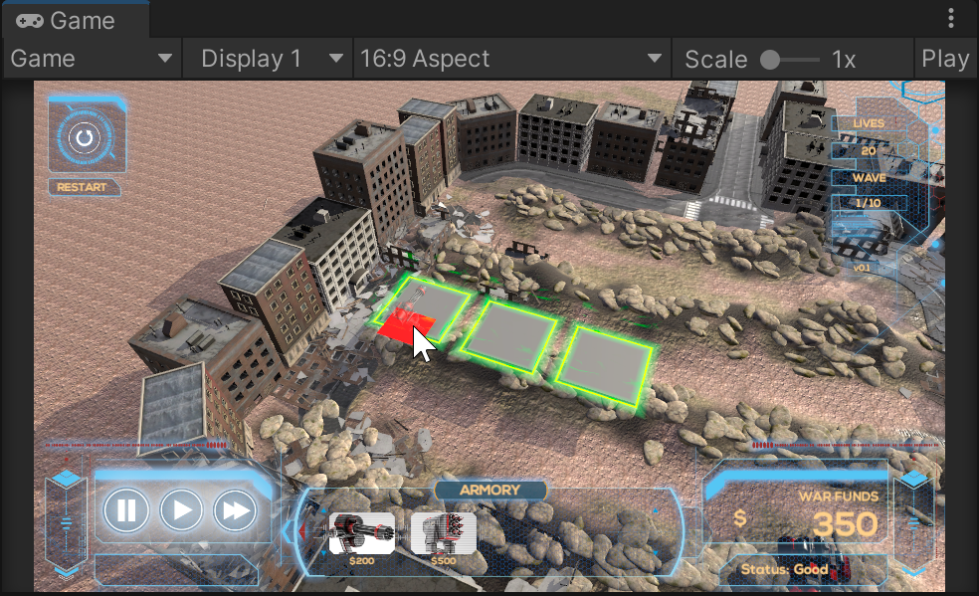Click the ARMORY panel header
This screenshot has height=596, width=979.
click(489, 490)
